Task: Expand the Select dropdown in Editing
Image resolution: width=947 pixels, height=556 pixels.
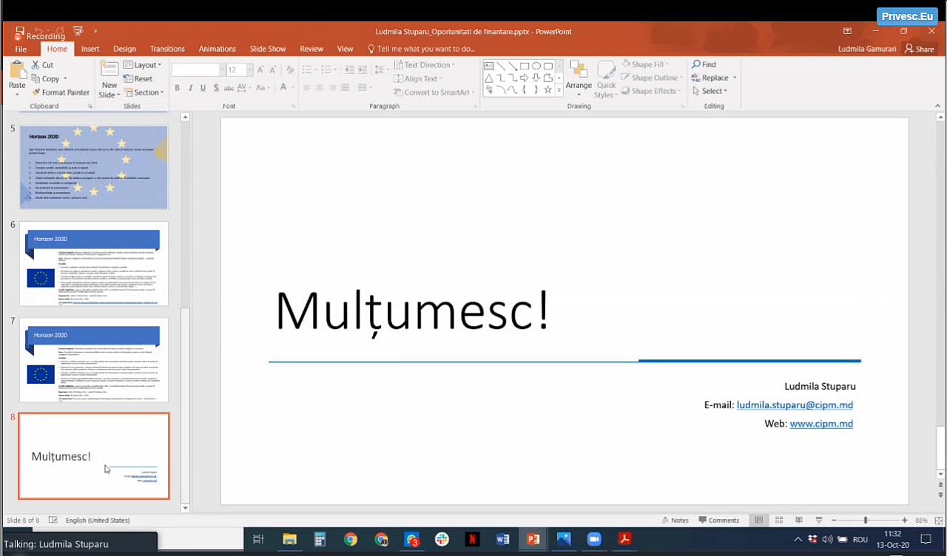Action: pyautogui.click(x=710, y=91)
